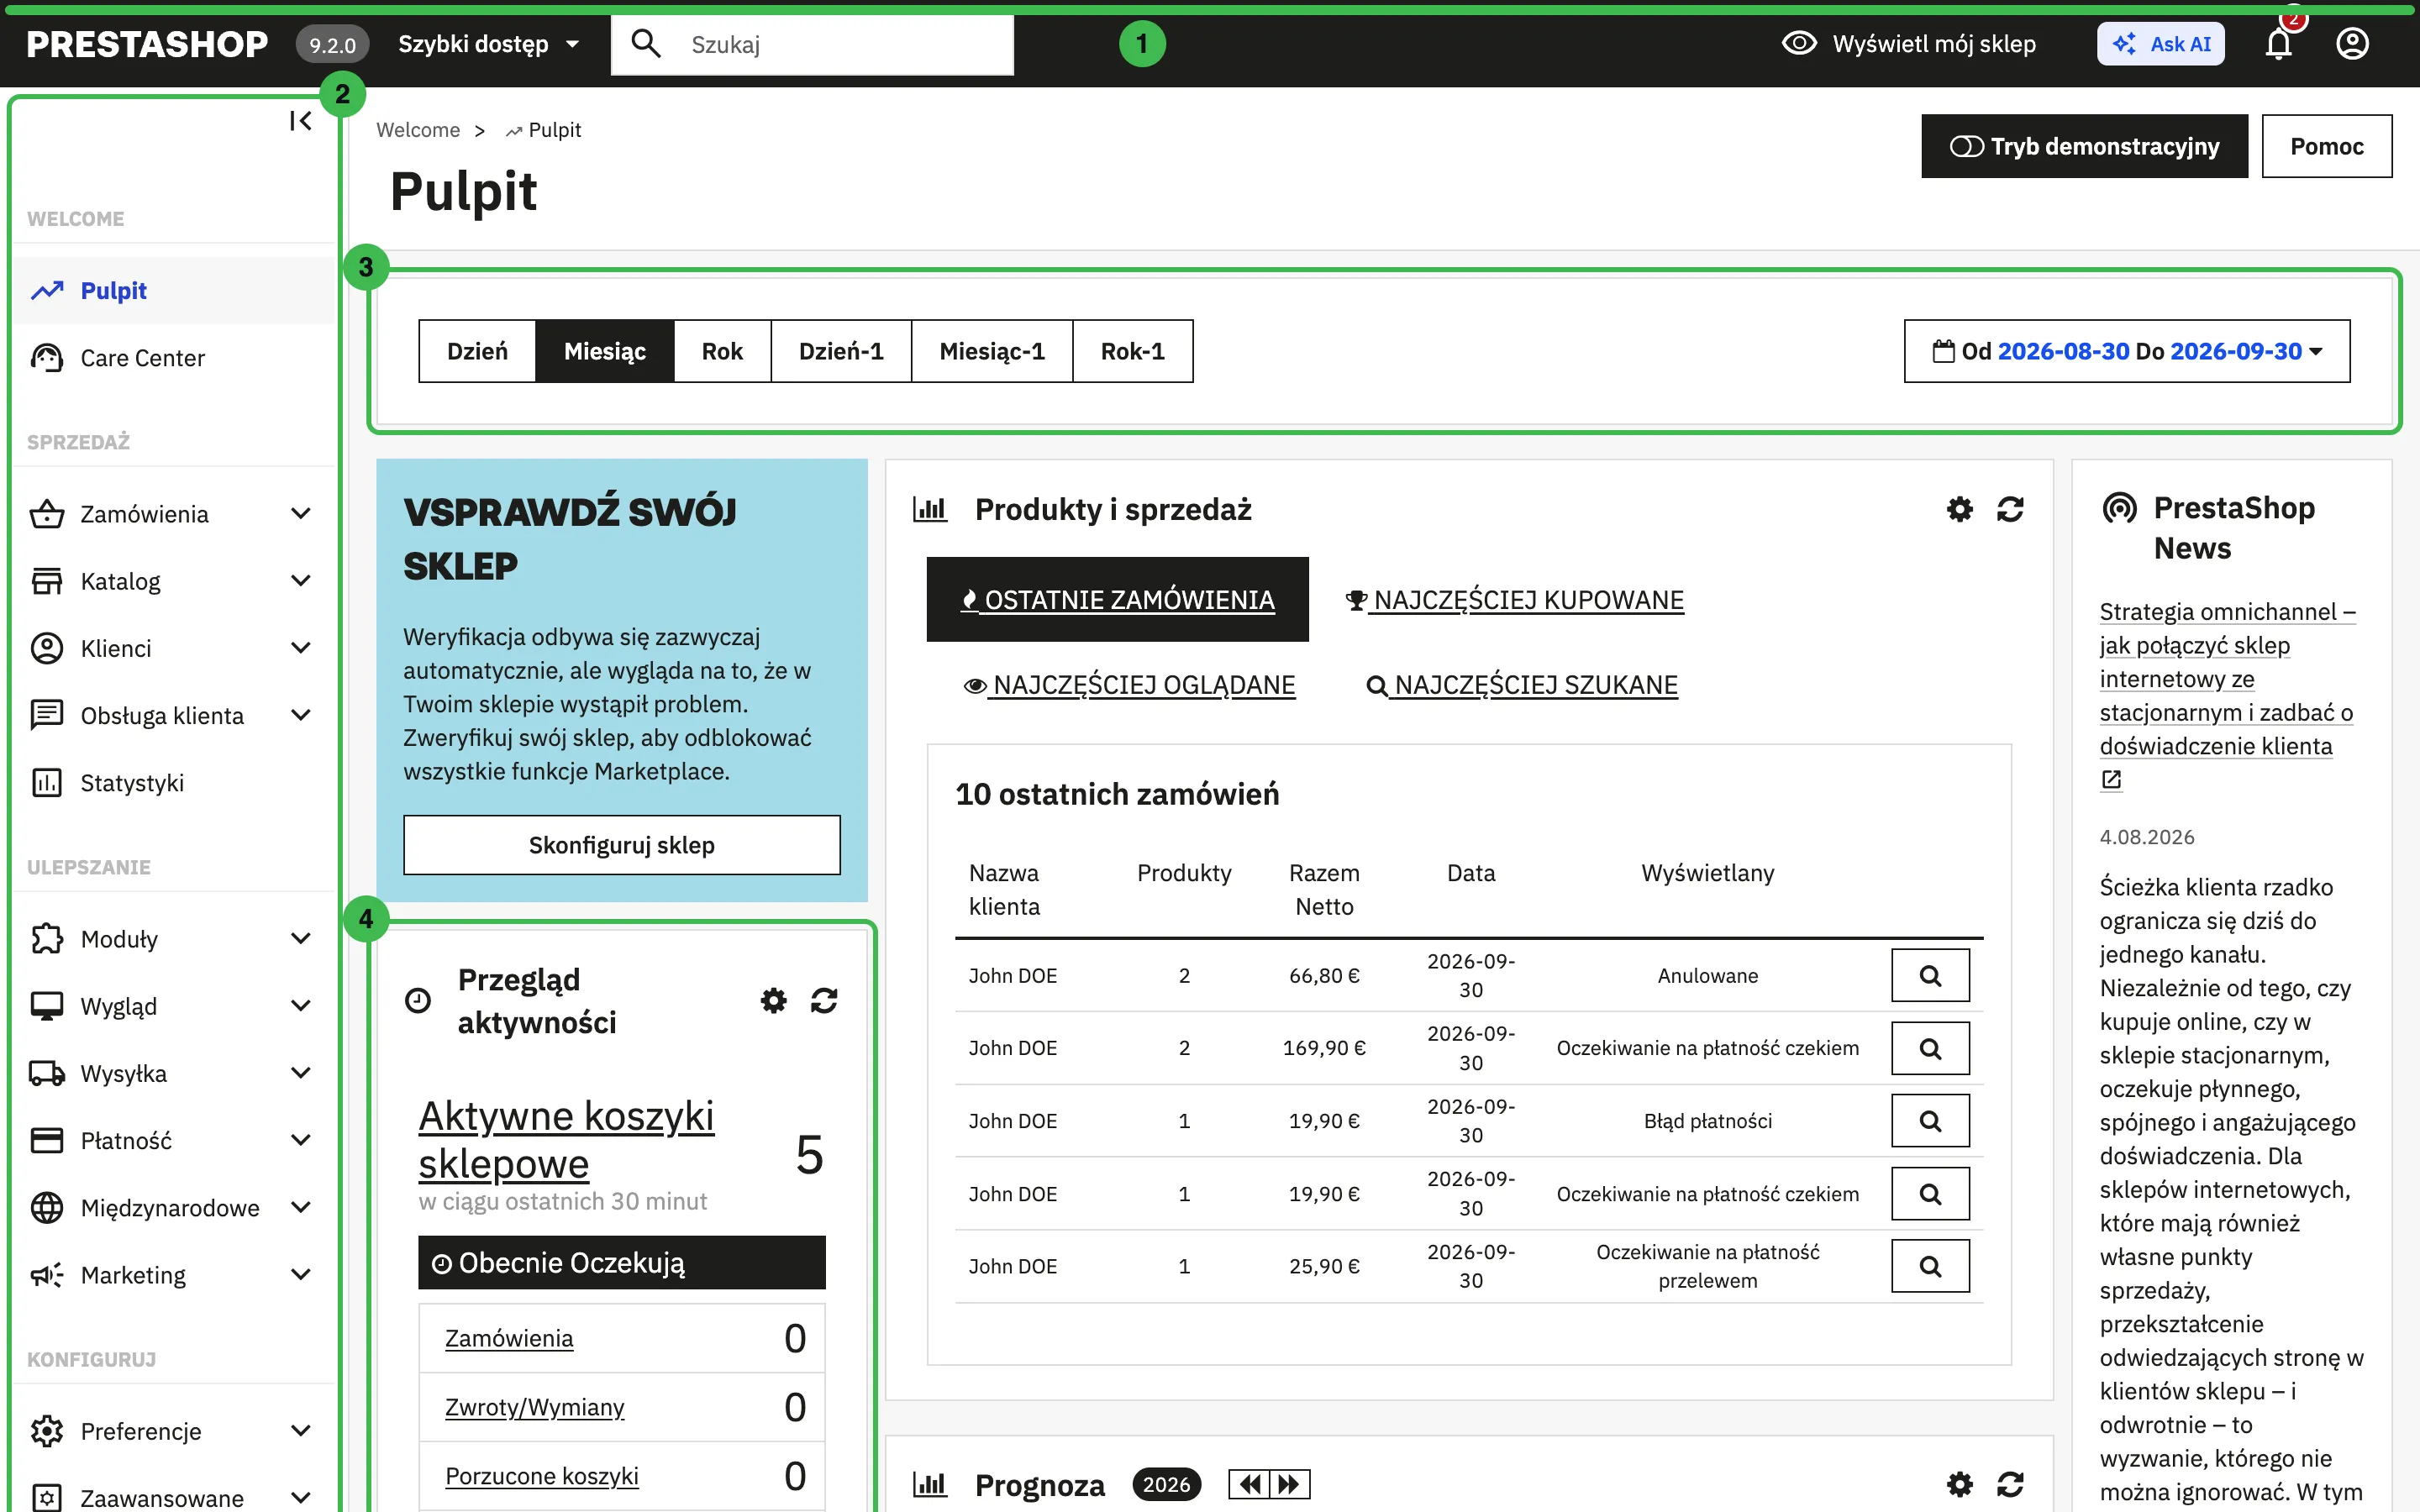View details of the Błąd płatności order
This screenshot has height=1512, width=2420.
(1930, 1120)
